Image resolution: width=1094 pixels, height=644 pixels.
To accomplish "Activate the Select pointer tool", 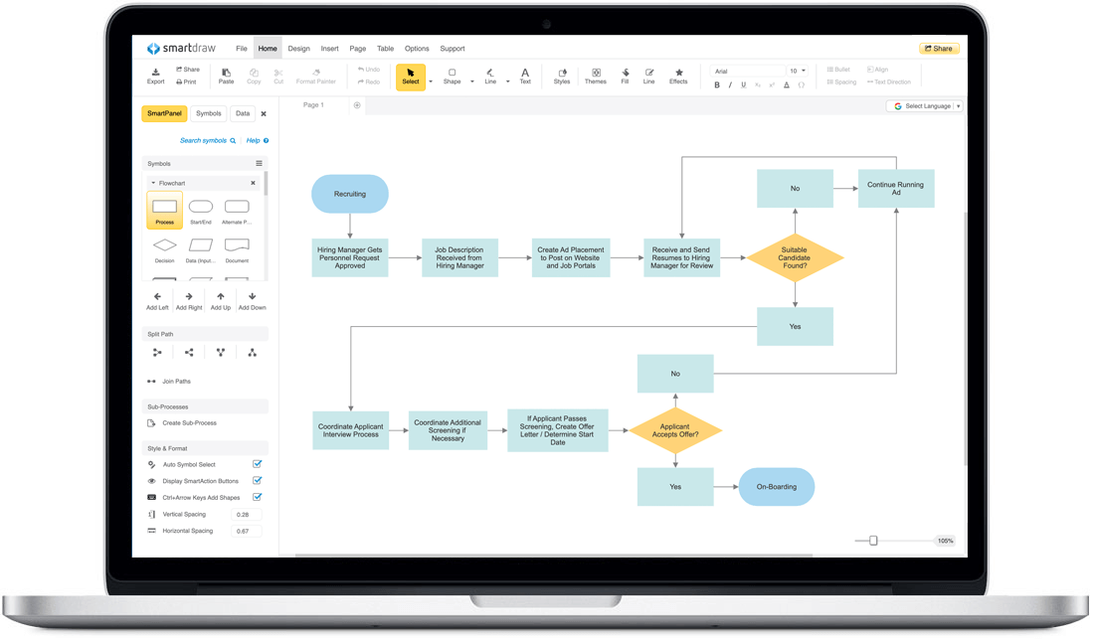I will [411, 77].
